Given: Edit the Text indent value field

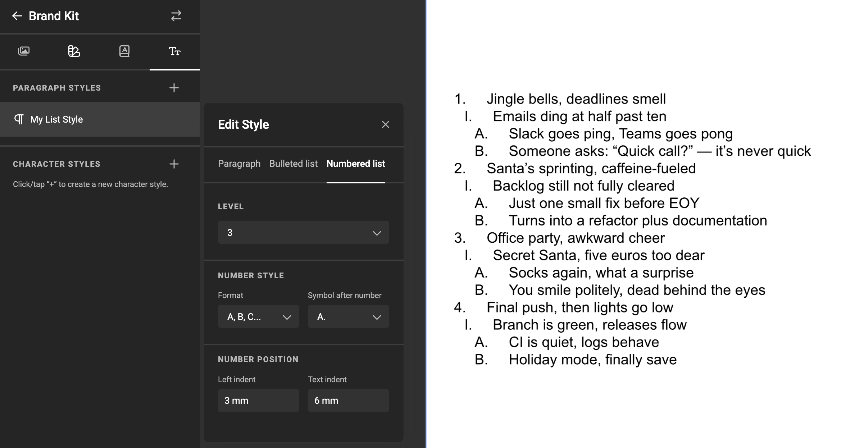Looking at the screenshot, I should (x=348, y=400).
